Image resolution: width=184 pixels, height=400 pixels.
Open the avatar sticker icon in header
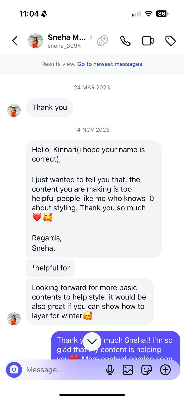pos(102,41)
